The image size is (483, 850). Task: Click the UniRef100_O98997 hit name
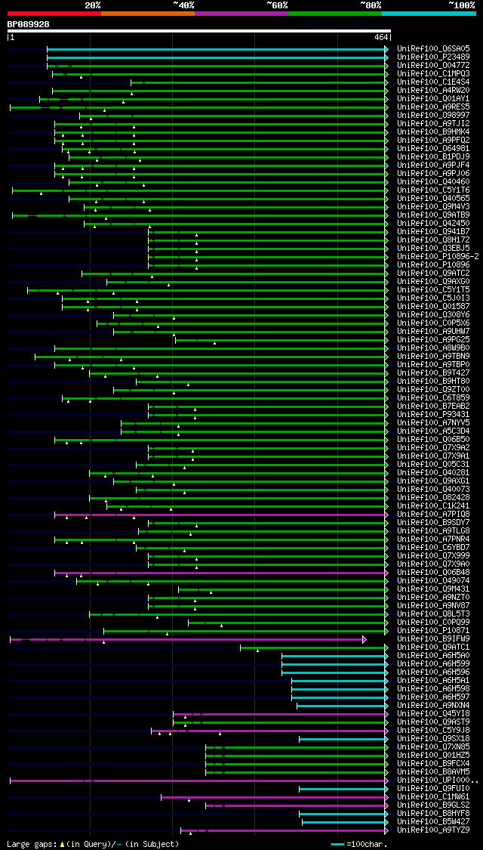coord(433,116)
